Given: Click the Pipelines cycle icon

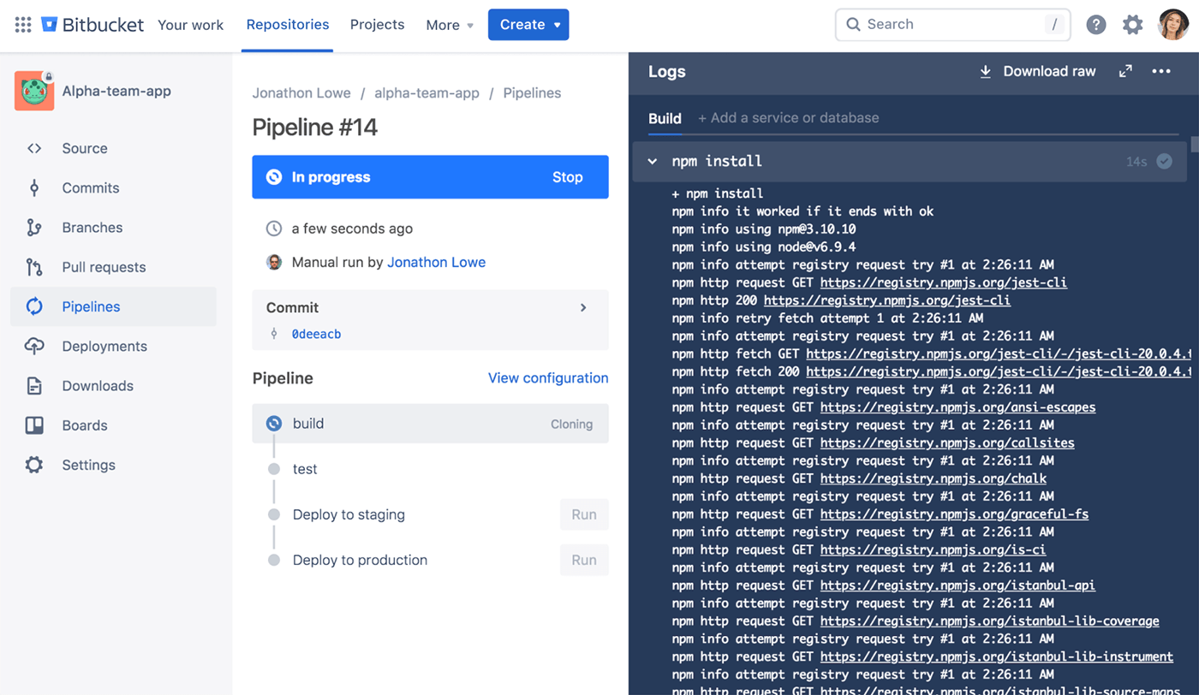Looking at the screenshot, I should coord(34,306).
